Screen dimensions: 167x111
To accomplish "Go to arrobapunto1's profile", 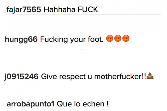I will (x=30, y=104).
